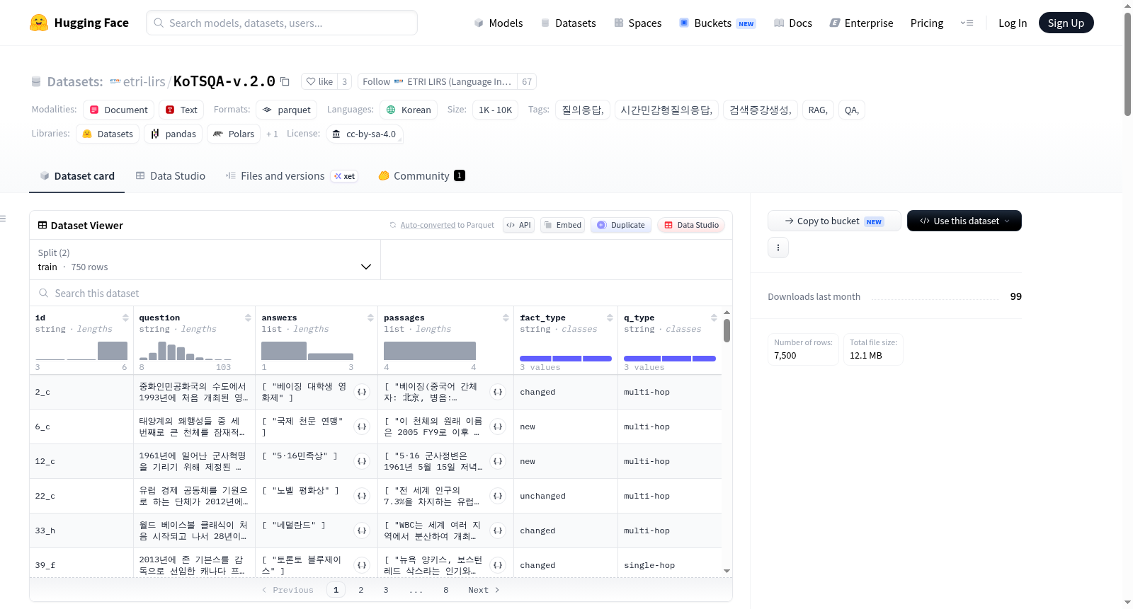Image resolution: width=1133 pixels, height=609 pixels.
Task: Expand answers JSON in row 6_c
Action: pos(362,427)
